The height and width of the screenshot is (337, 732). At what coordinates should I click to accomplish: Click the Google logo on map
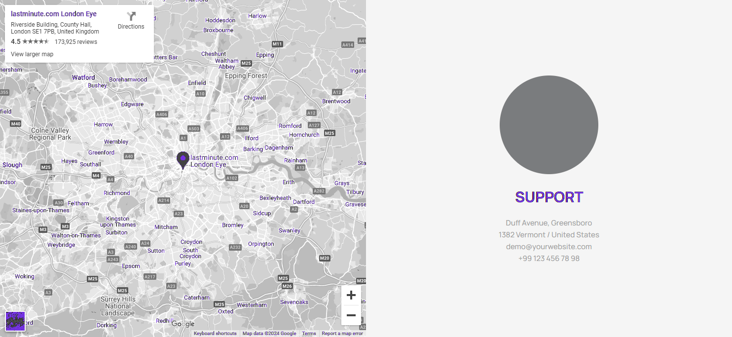183,324
